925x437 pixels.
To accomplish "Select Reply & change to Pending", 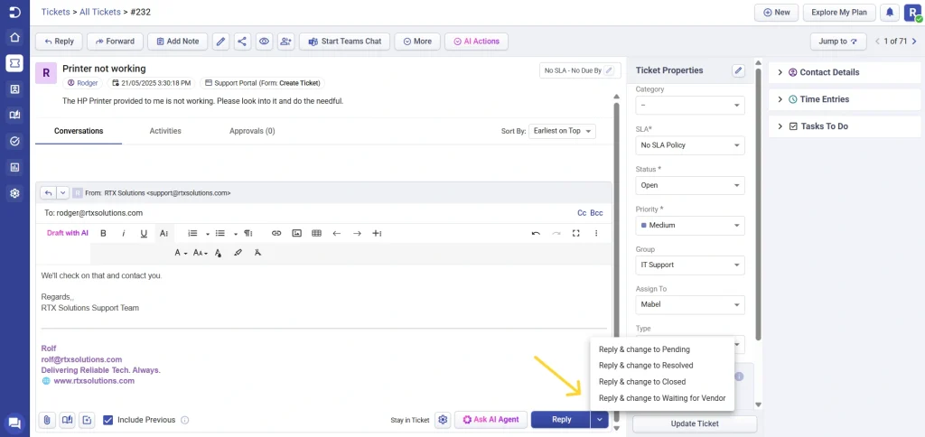I will pyautogui.click(x=644, y=349).
